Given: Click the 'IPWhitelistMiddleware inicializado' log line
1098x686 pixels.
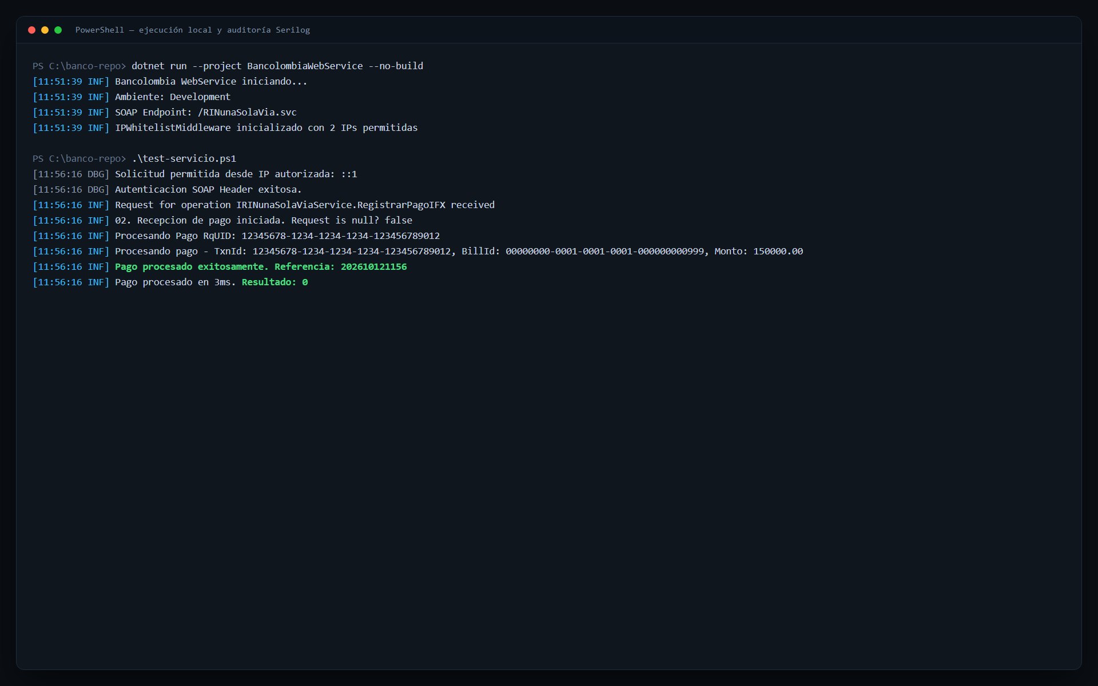Looking at the screenshot, I should tap(225, 127).
